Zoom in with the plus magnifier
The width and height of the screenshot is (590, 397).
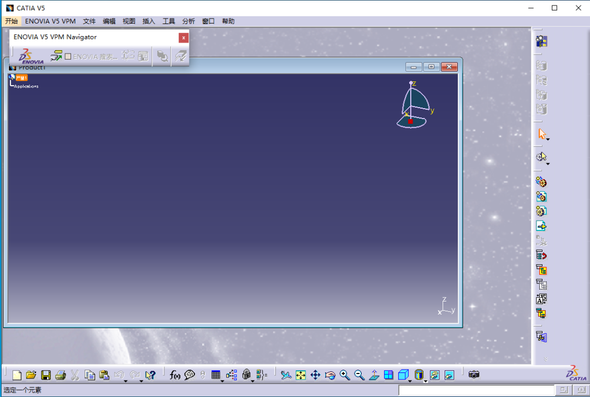pyautogui.click(x=345, y=375)
